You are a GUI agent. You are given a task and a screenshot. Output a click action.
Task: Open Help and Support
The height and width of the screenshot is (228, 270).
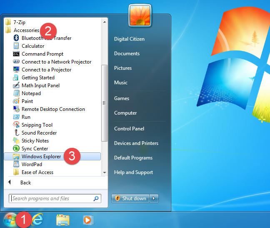pos(133,172)
